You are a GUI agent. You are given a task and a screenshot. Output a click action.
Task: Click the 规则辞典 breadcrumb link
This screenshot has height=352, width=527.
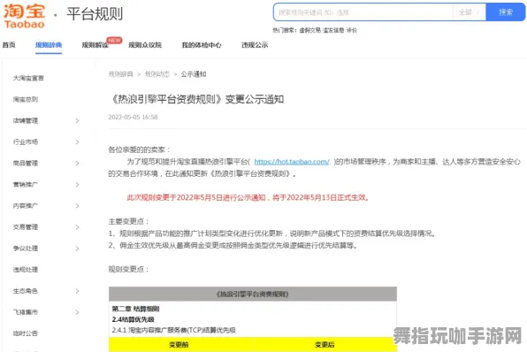[120, 74]
